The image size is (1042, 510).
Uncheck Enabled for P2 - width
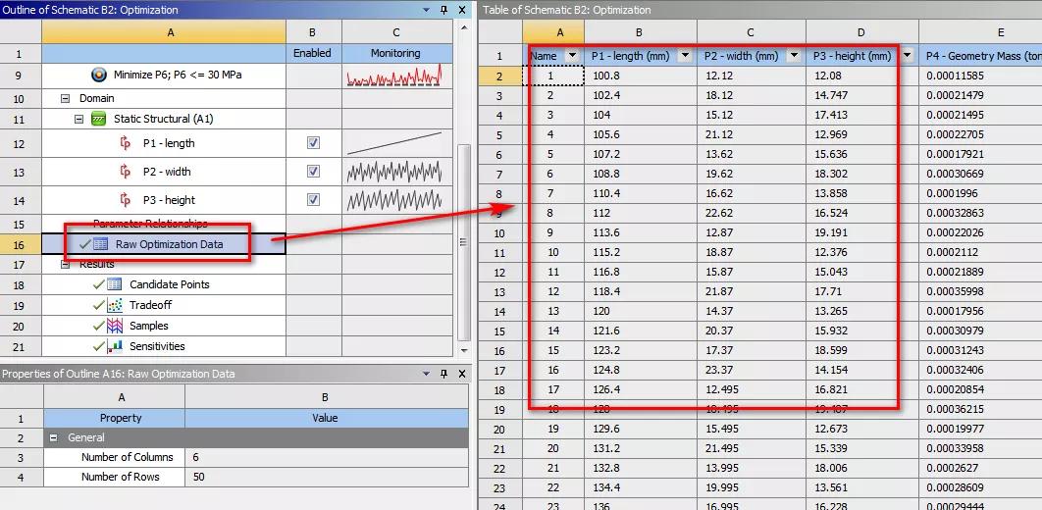(313, 172)
